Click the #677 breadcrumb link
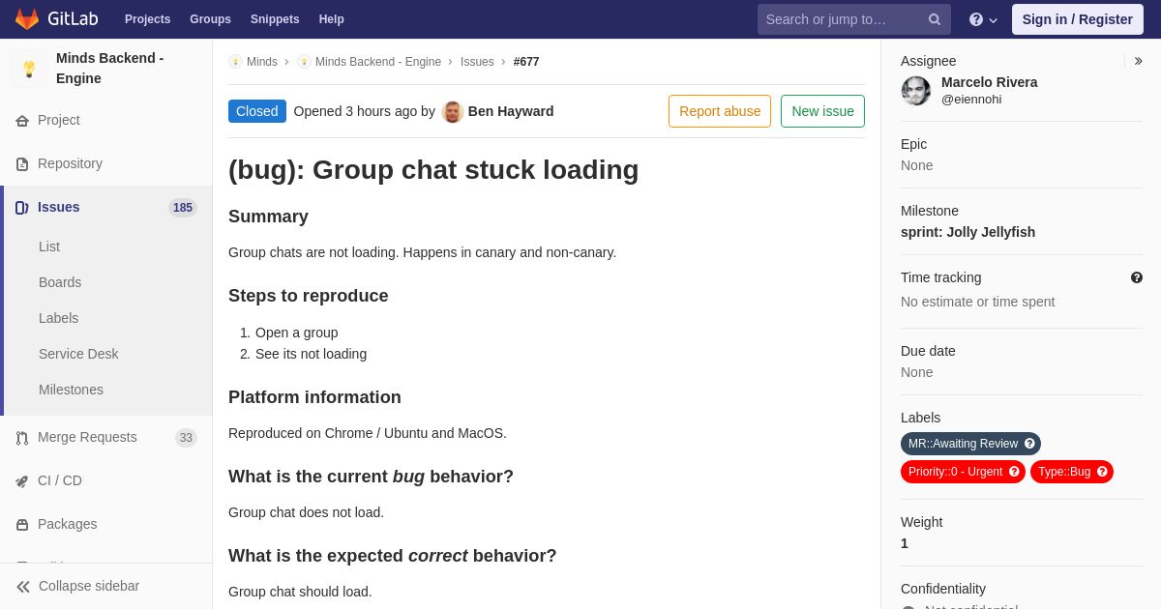 point(526,62)
